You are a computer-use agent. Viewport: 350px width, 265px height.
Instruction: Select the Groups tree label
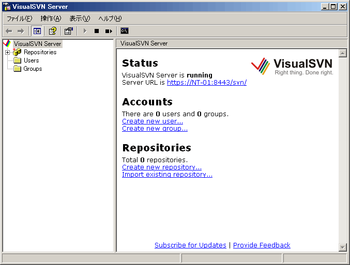(x=33, y=69)
